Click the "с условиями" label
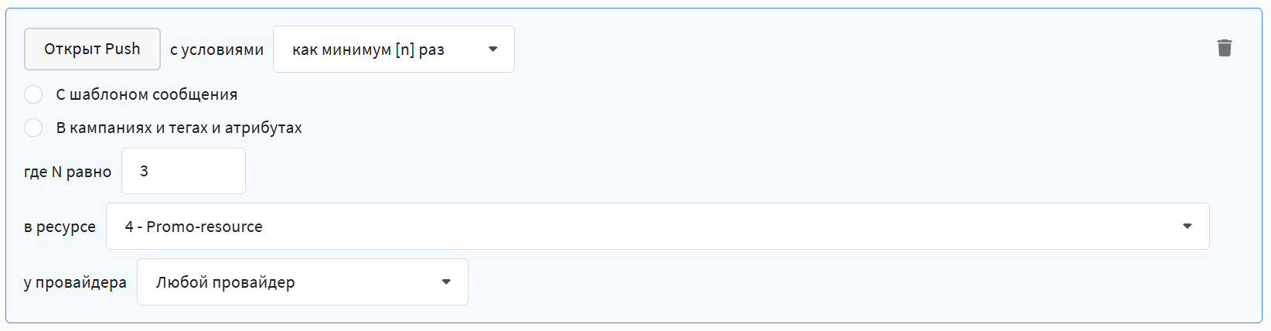1271x331 pixels. [x=216, y=49]
